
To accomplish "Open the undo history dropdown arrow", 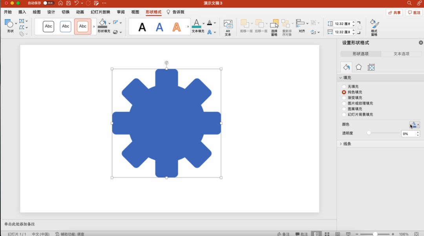I will (x=82, y=3).
